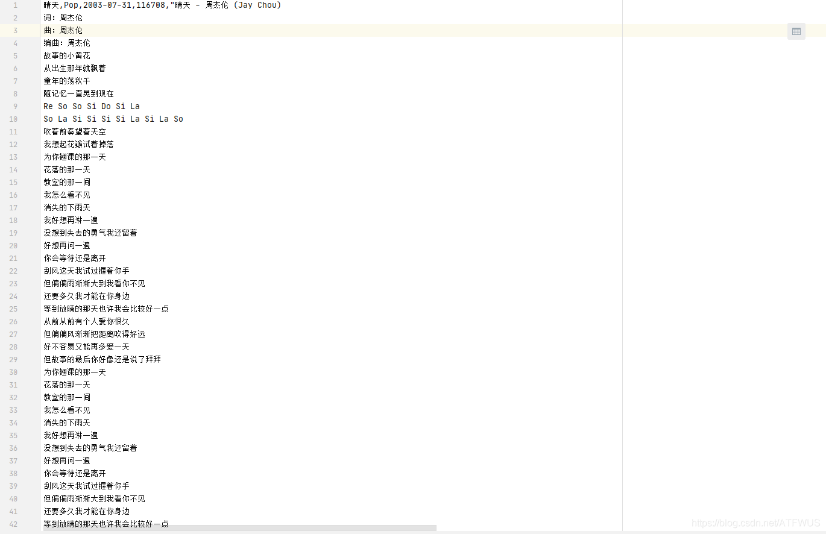Click "刮风这天我试过握着你手" on line 39

[x=86, y=486]
